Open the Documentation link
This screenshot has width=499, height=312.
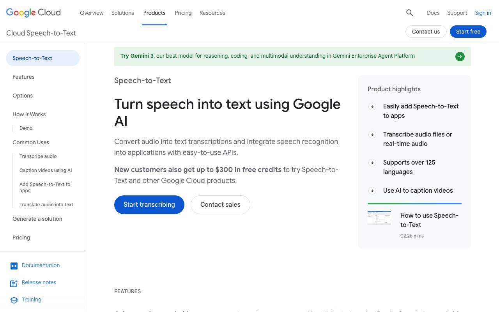41,265
